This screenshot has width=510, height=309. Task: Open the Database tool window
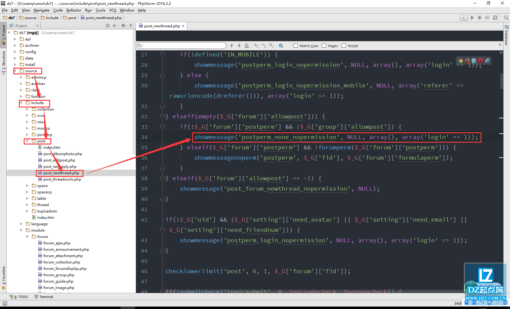(506, 35)
